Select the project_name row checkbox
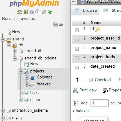Screen dimensions: 121x121 (x=77, y=49)
